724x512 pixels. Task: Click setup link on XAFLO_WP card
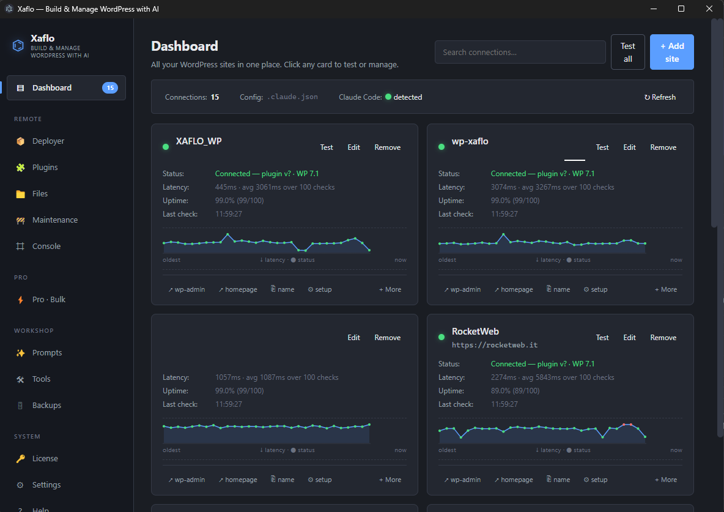320,289
